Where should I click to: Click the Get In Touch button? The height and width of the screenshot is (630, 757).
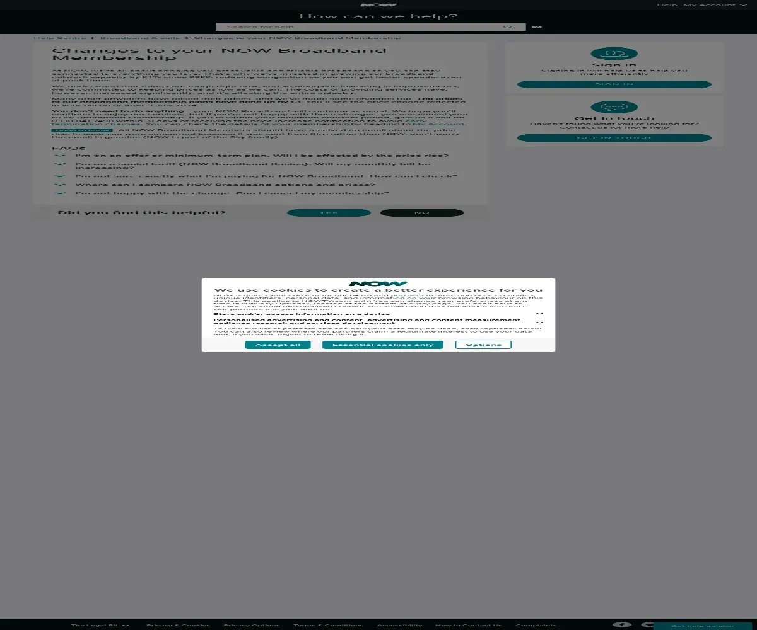coord(614,138)
